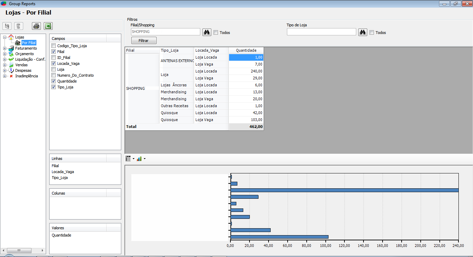The height and width of the screenshot is (257, 473).
Task: Open the chart type dropdown arrow
Action: [x=144, y=159]
